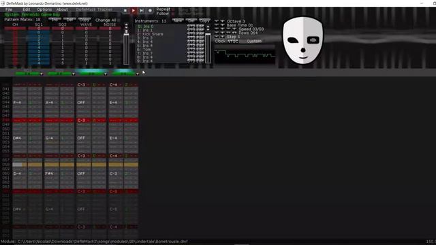Viewport: 436px width, 245px height.
Task: Open the Edit menu
Action: coord(27,10)
